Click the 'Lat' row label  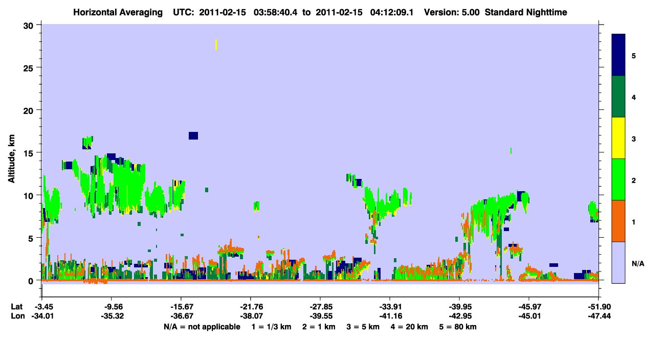pos(16,307)
